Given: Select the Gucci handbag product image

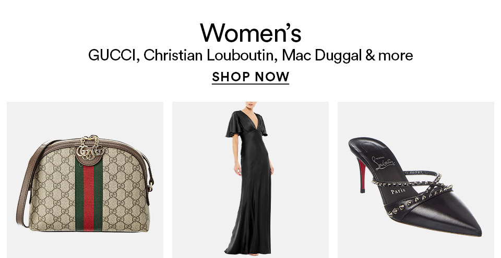Looking at the screenshot, I should [85, 180].
